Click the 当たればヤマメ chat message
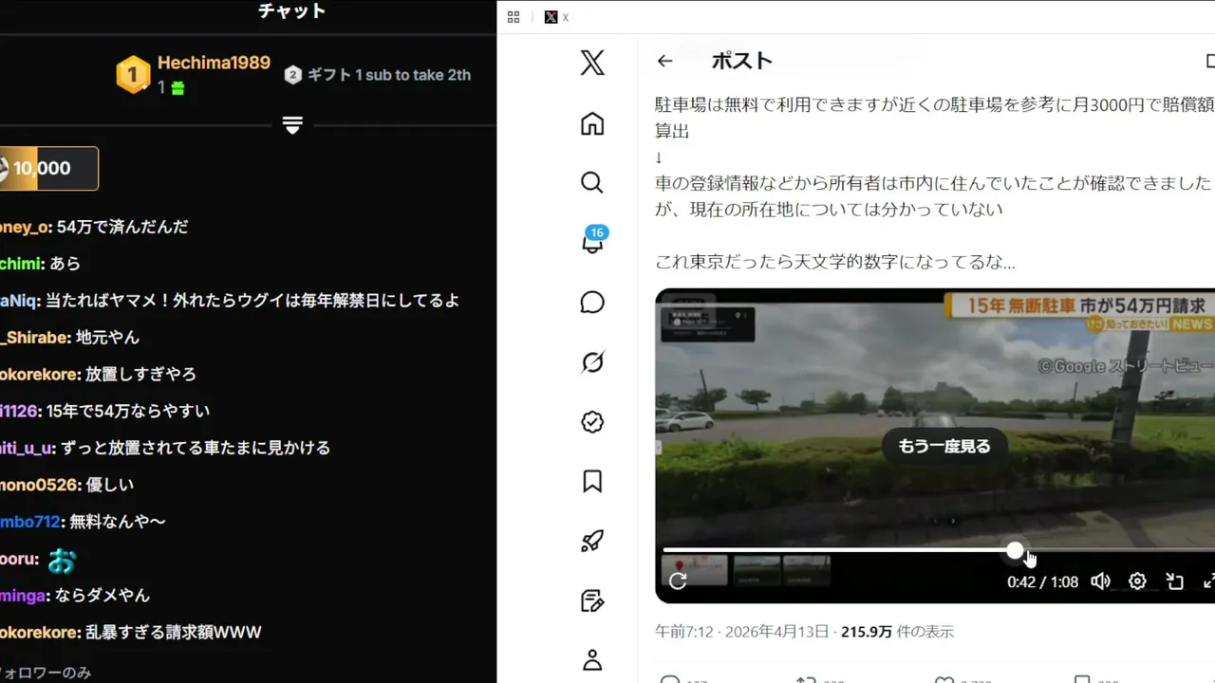 252,301
